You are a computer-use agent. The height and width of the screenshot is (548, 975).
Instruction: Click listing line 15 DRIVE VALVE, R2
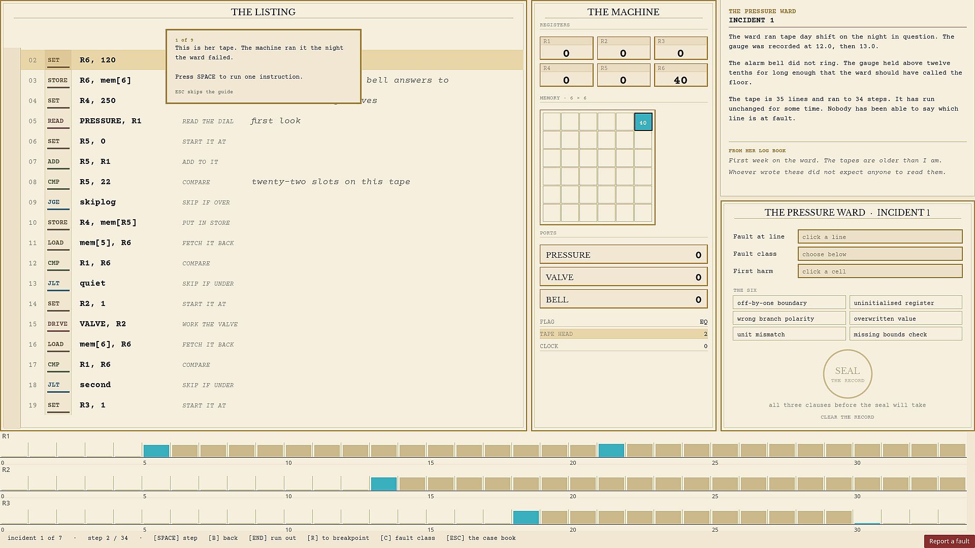(272, 324)
